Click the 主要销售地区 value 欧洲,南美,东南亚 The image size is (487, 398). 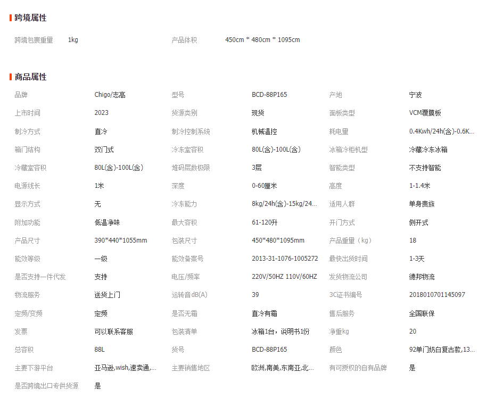pos(283,368)
